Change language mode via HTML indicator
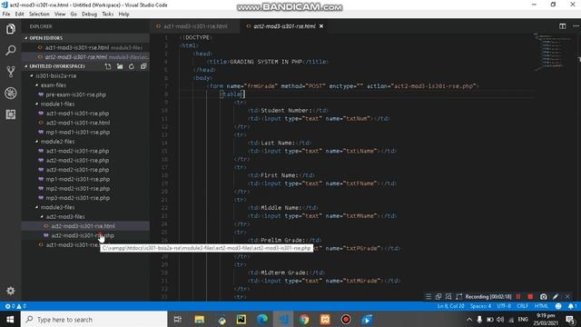This screenshot has width=581, height=327. 541,306
